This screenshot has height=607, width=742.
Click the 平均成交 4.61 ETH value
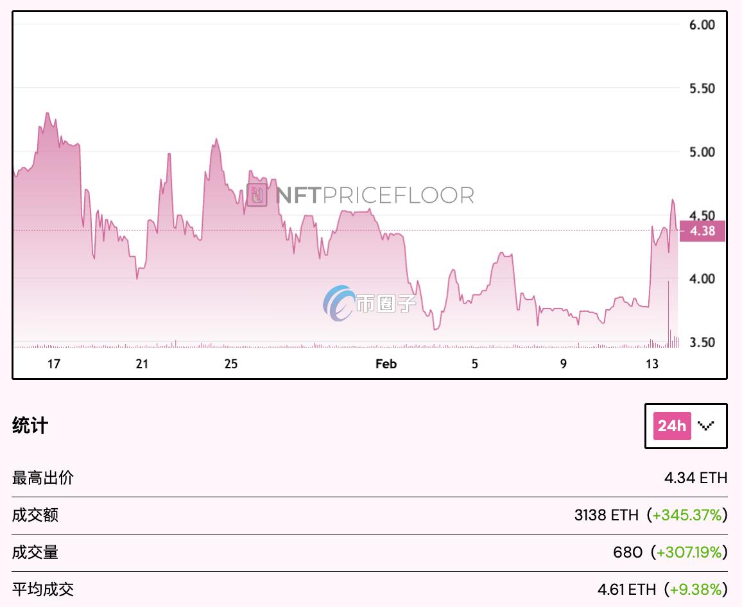626,590
